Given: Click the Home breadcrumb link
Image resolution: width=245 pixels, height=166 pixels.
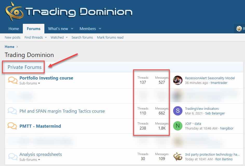Looking at the screenshot, I should pos(9,47).
